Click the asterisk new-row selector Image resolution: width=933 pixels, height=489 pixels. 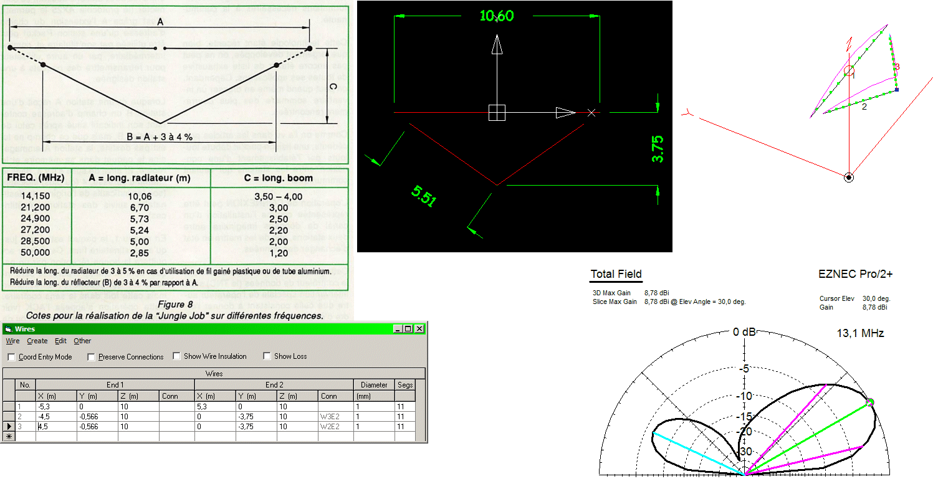9,437
